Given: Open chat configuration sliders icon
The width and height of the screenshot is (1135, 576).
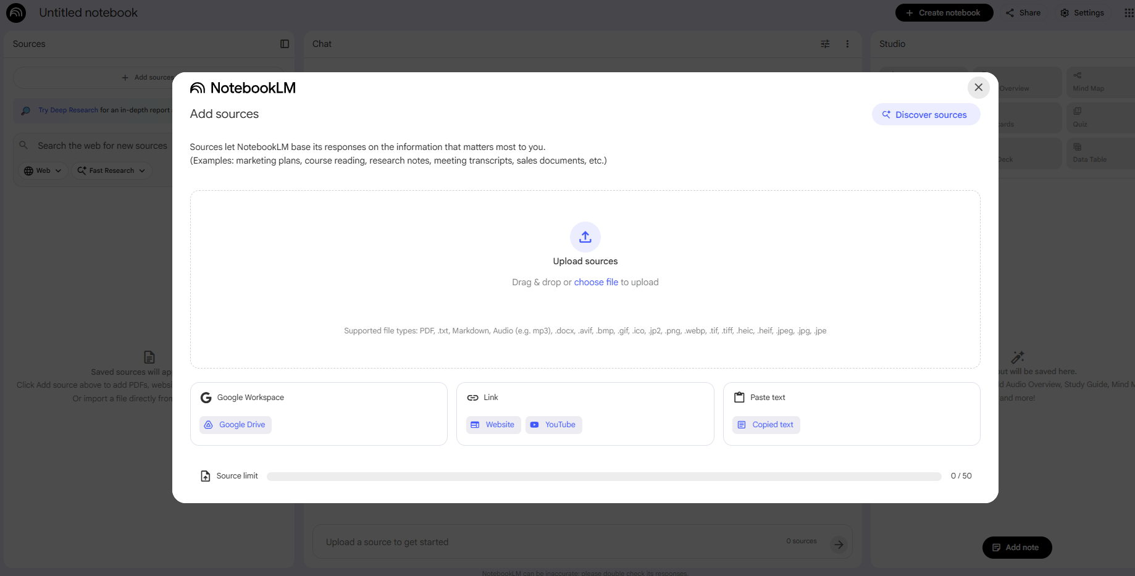Looking at the screenshot, I should coord(825,44).
